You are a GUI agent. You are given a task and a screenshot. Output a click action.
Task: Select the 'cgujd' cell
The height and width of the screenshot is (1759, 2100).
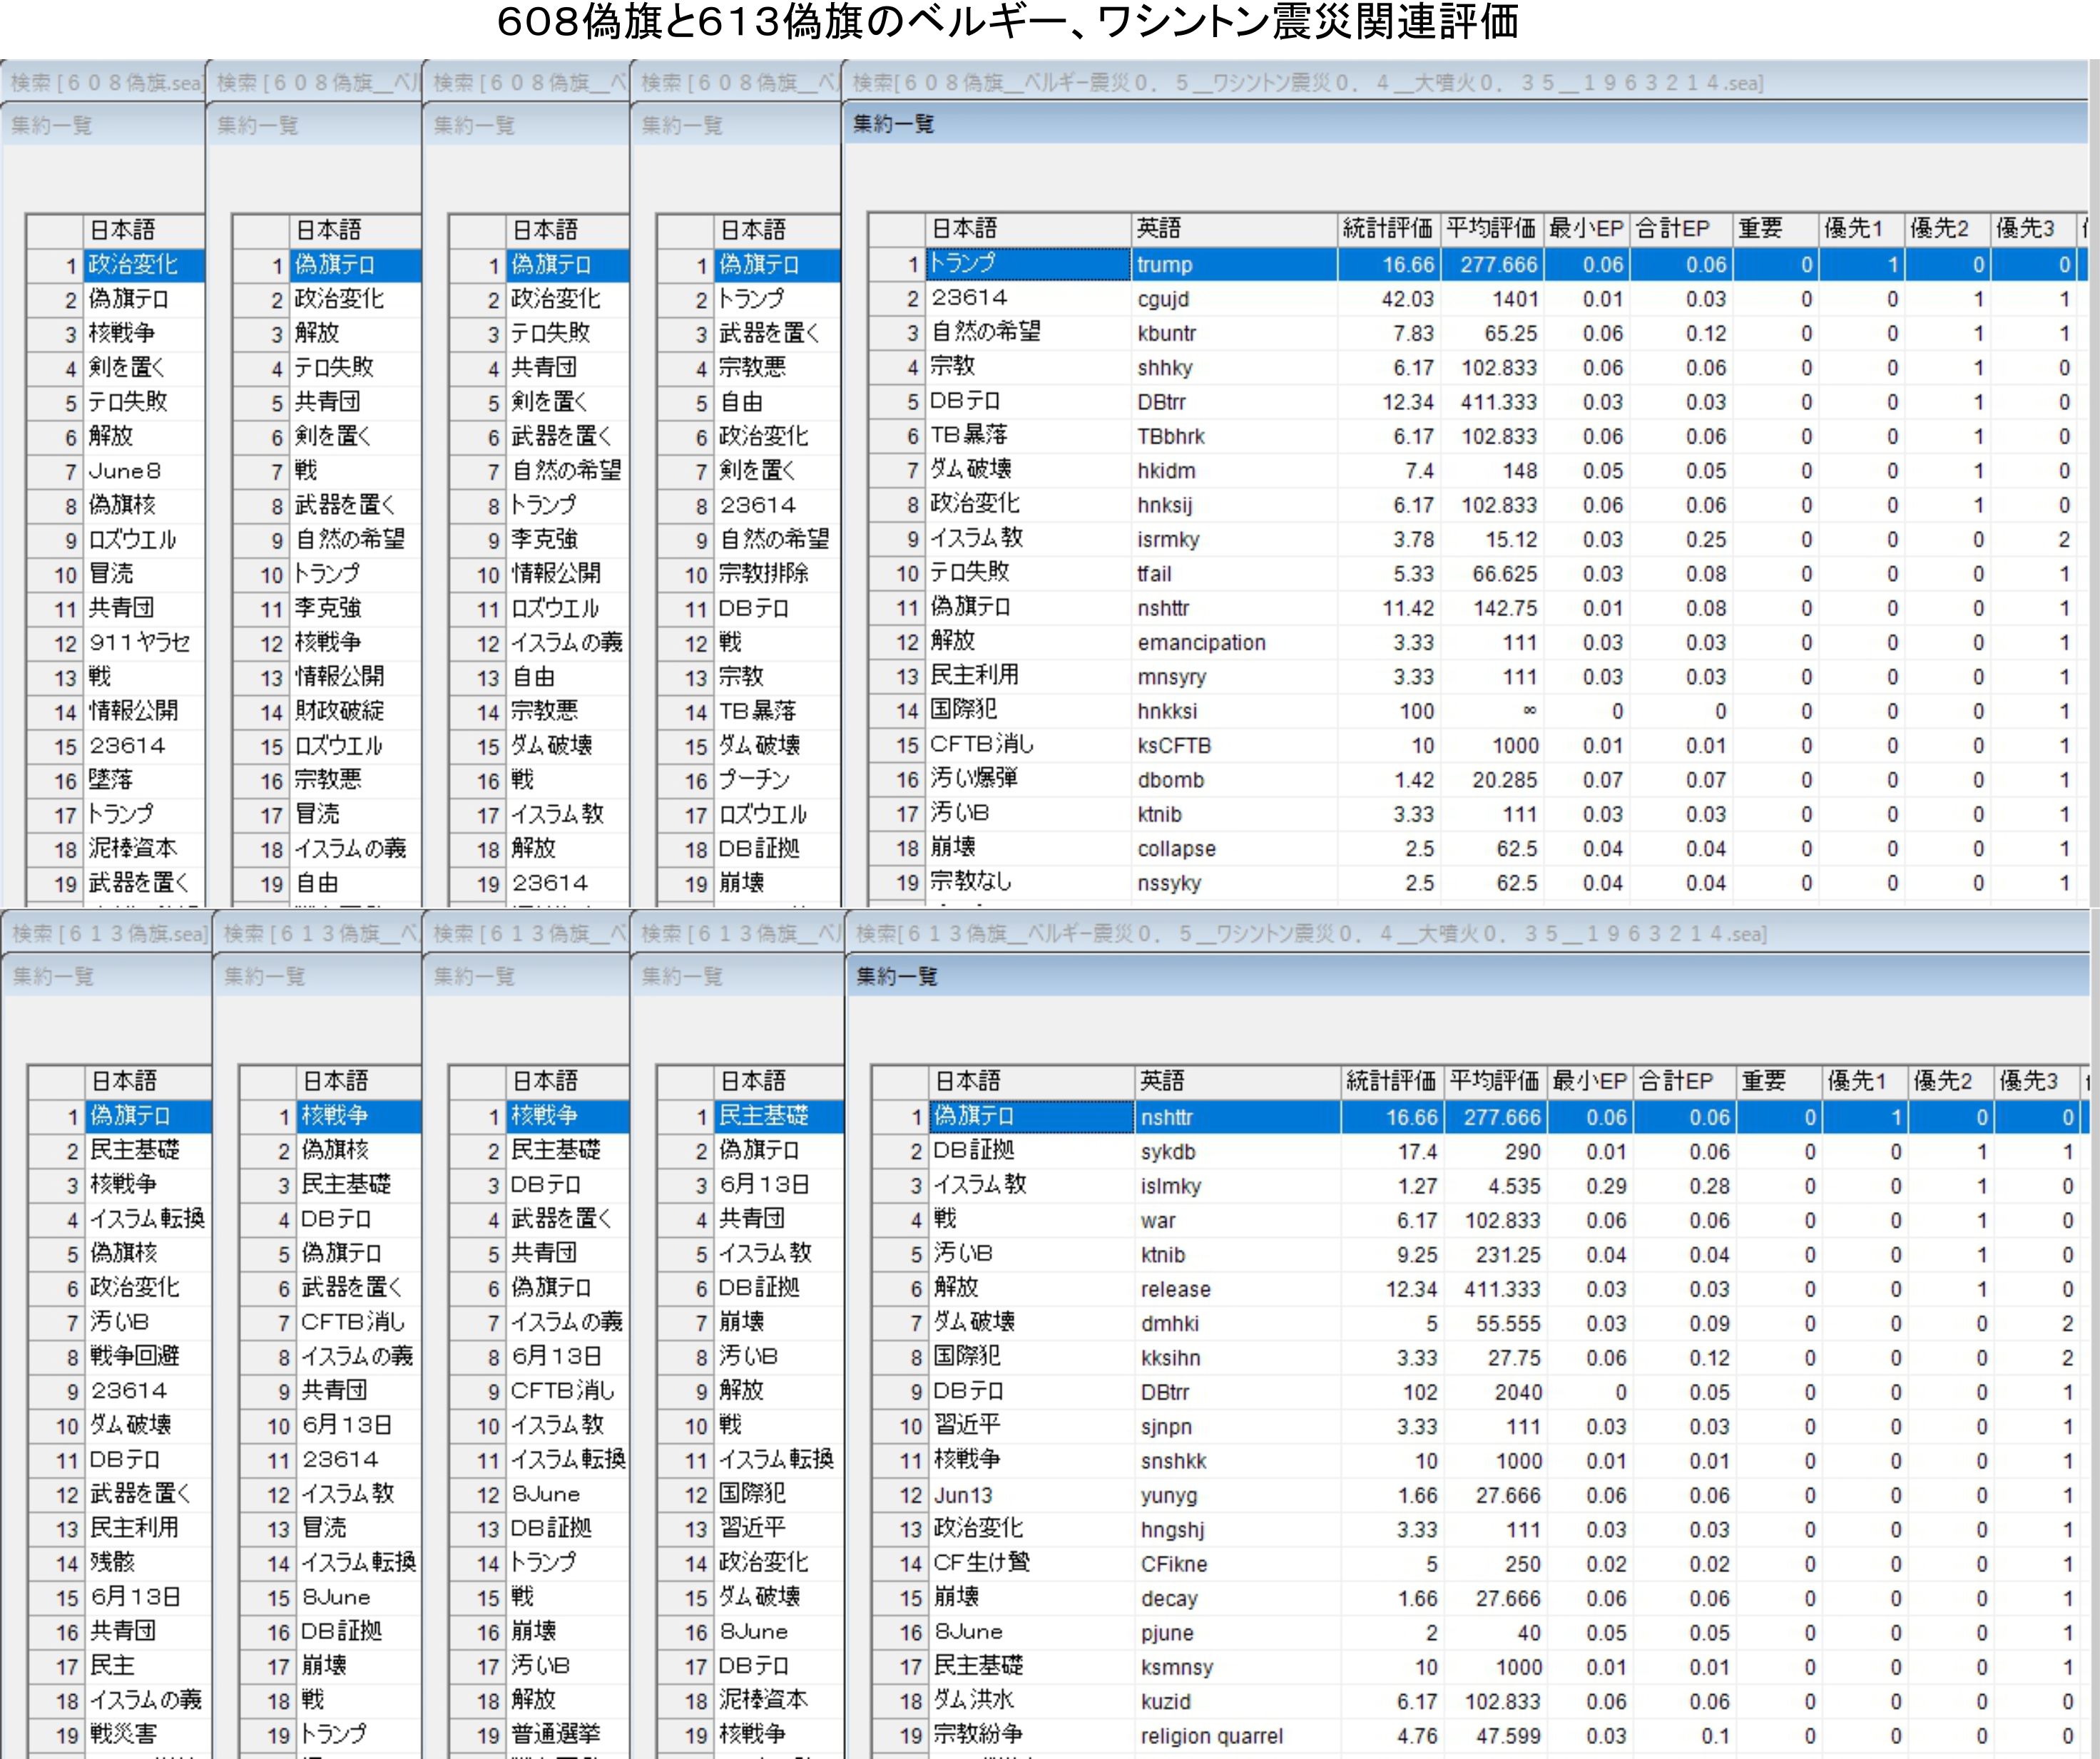click(1234, 299)
